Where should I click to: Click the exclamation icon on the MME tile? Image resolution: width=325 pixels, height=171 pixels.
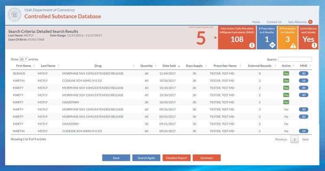tap(252, 45)
